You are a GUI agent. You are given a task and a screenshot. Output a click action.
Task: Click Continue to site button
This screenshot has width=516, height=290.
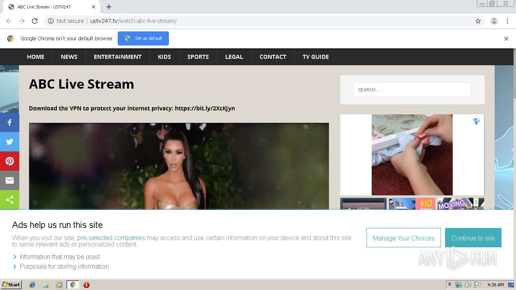tap(473, 238)
